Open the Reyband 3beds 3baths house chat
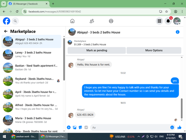Viewport: 186px width, 140px height. [31, 81]
